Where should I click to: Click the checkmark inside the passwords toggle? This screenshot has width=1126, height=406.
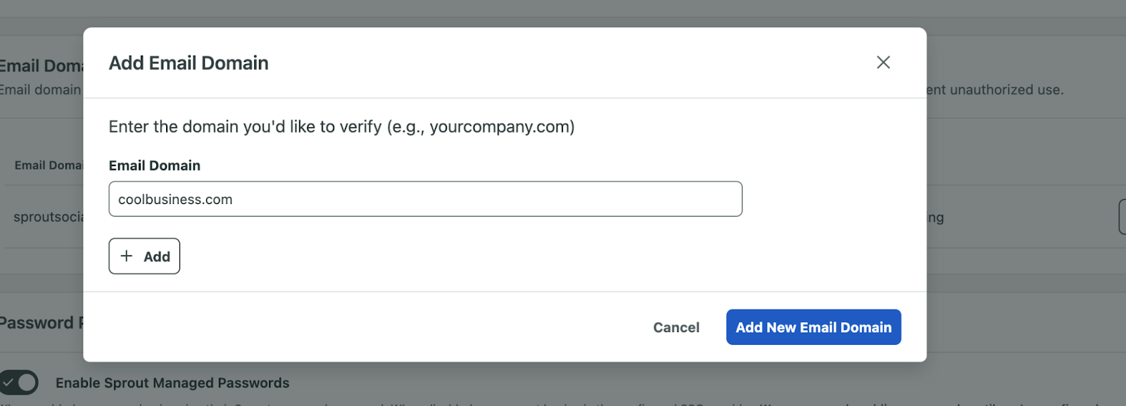[8, 383]
